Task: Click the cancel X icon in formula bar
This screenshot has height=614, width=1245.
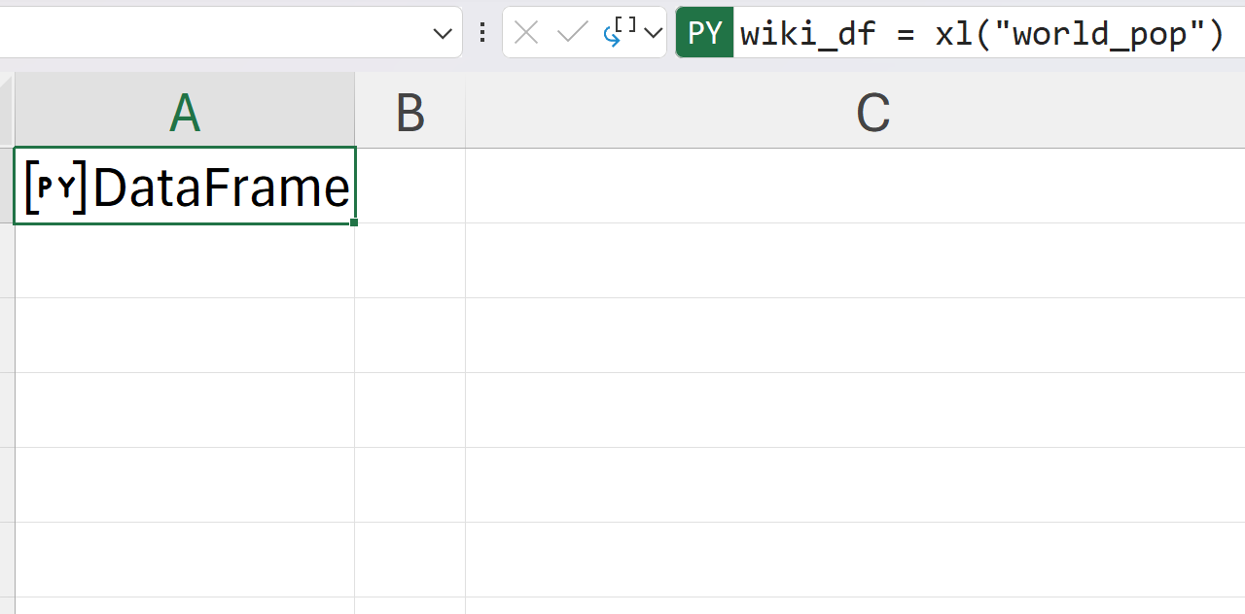Action: point(526,33)
